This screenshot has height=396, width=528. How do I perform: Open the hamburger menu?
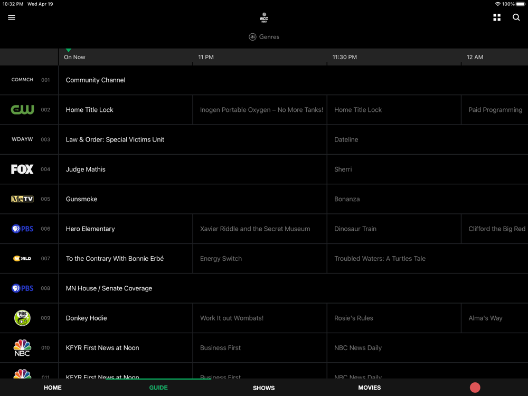tap(12, 17)
